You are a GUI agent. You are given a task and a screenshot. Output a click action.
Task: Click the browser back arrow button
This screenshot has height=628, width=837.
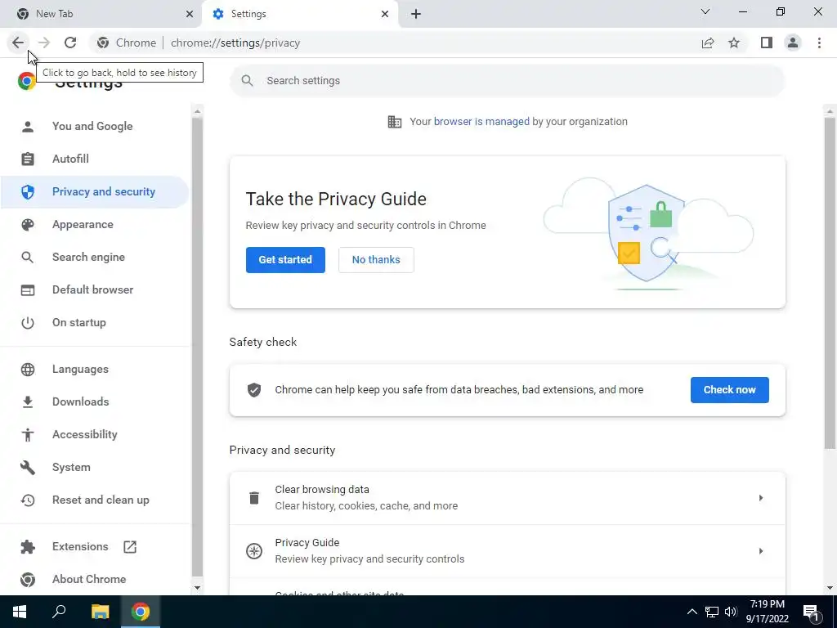18,43
